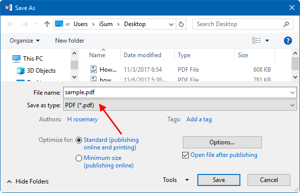Collapse with Hide Folders

tap(28, 181)
